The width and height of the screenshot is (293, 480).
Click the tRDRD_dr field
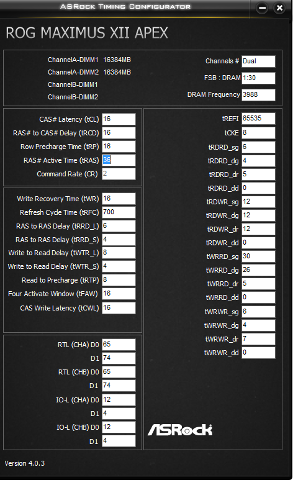pos(258,174)
